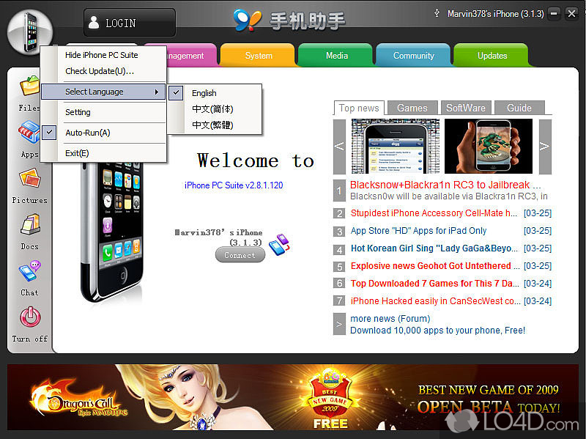Click the USB connection icon

pos(437,13)
